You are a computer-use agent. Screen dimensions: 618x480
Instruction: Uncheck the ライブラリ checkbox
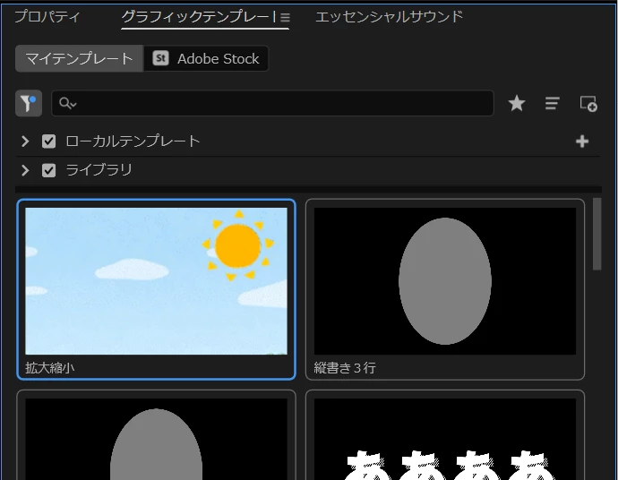(x=49, y=170)
